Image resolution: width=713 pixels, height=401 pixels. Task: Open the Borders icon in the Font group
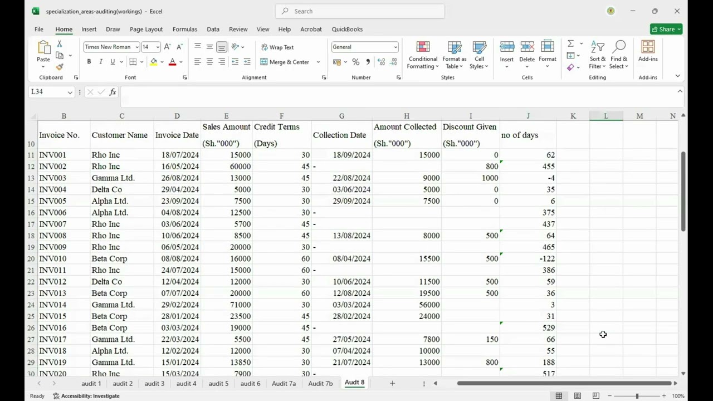[x=133, y=62]
